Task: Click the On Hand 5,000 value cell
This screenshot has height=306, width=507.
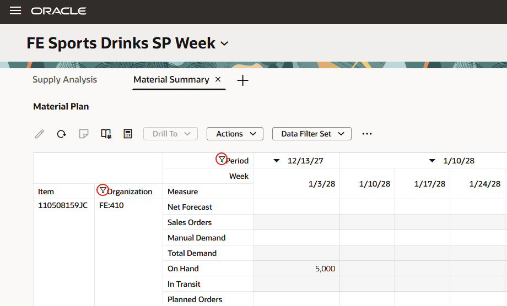Action: pyautogui.click(x=296, y=269)
